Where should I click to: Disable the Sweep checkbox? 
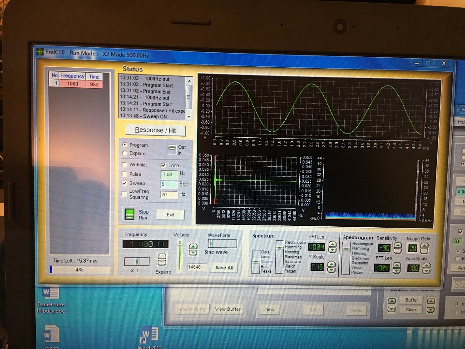point(124,183)
